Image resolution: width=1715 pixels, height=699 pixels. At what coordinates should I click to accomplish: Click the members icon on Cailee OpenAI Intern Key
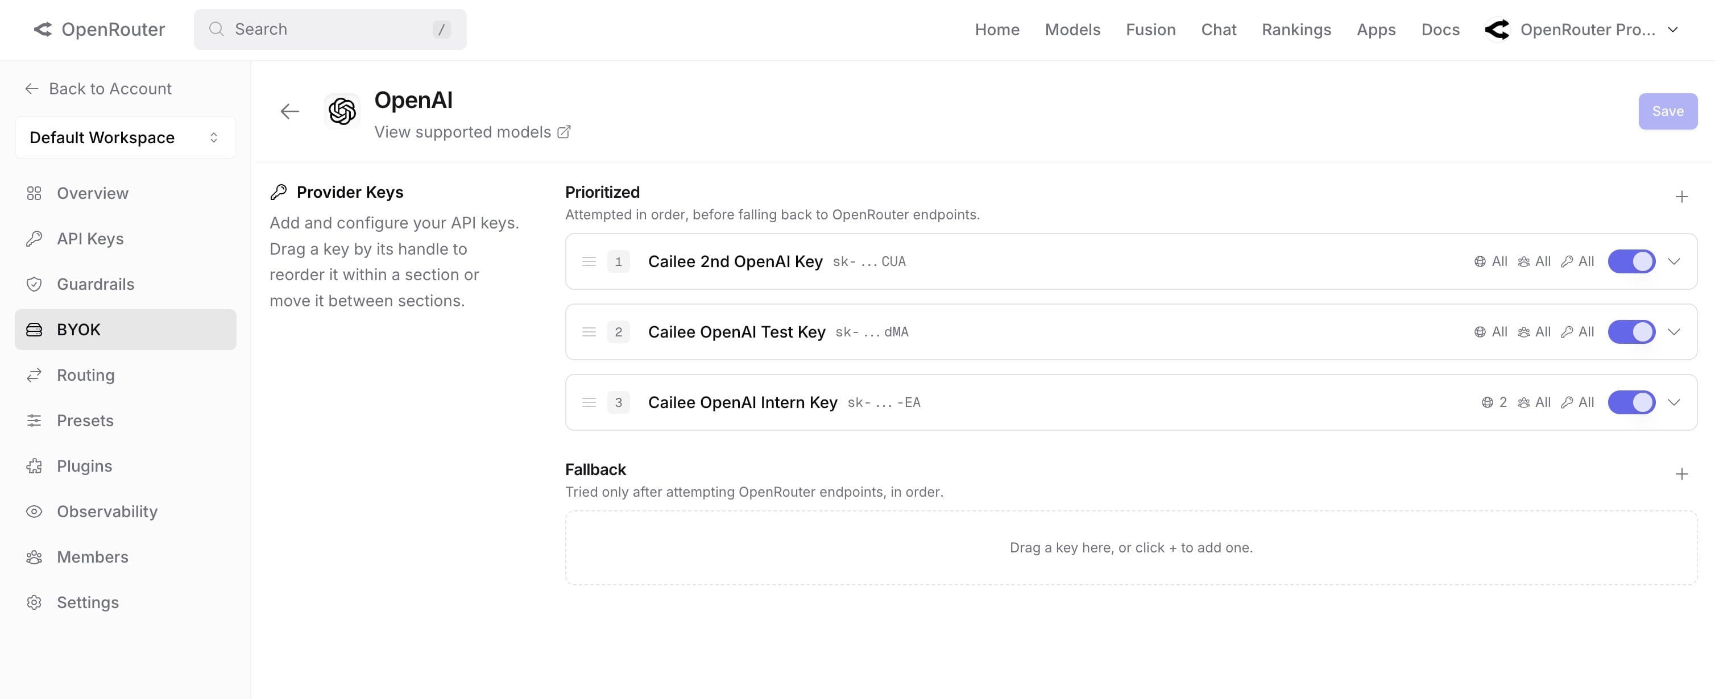(1524, 402)
